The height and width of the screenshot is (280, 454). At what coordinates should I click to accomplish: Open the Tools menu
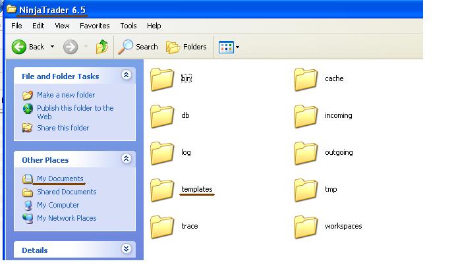128,26
